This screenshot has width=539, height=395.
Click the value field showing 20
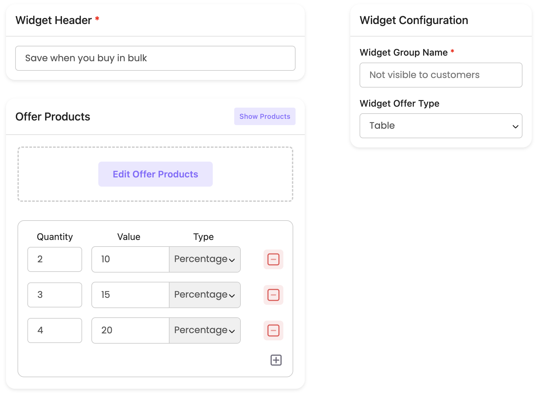coord(130,330)
